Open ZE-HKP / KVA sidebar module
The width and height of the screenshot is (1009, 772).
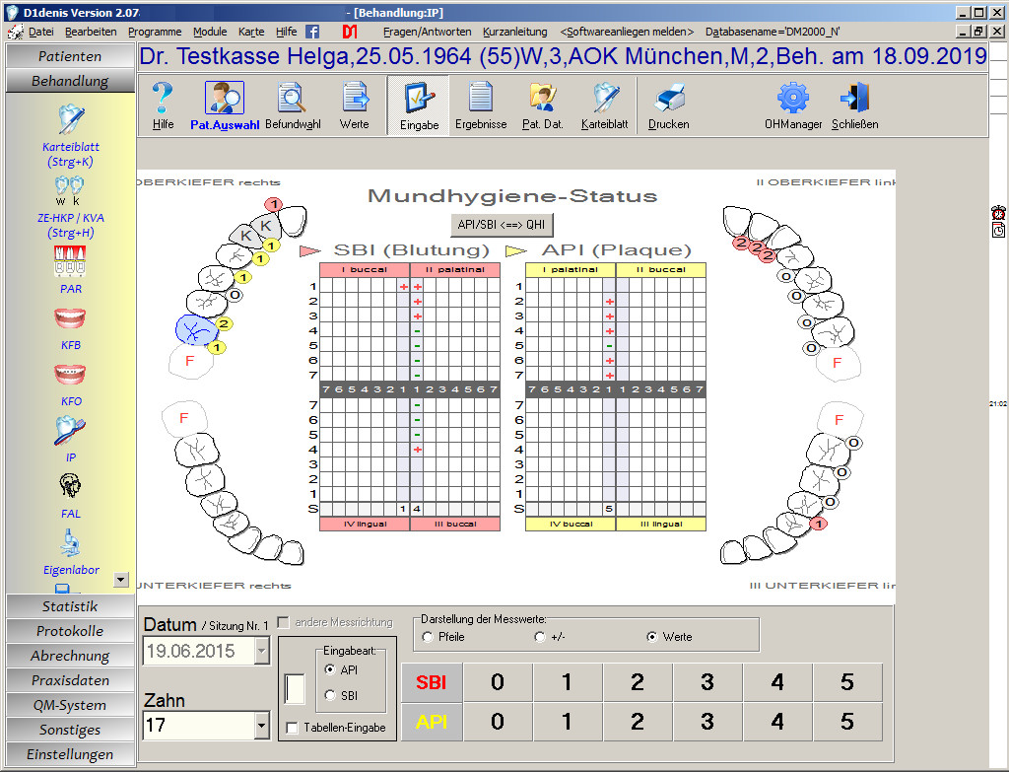pyautogui.click(x=71, y=207)
